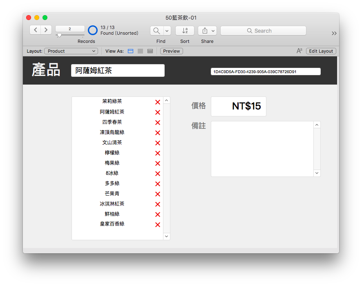Screen dimensions: 362x286
Task: Show hidden toolbar items chevron
Action: 334,33
